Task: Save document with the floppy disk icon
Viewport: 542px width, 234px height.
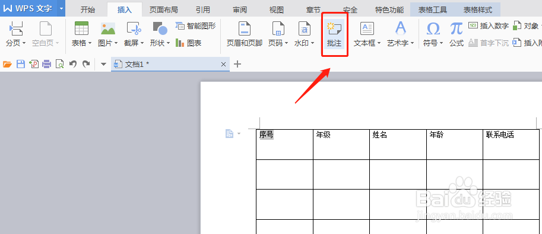Action: [21, 64]
